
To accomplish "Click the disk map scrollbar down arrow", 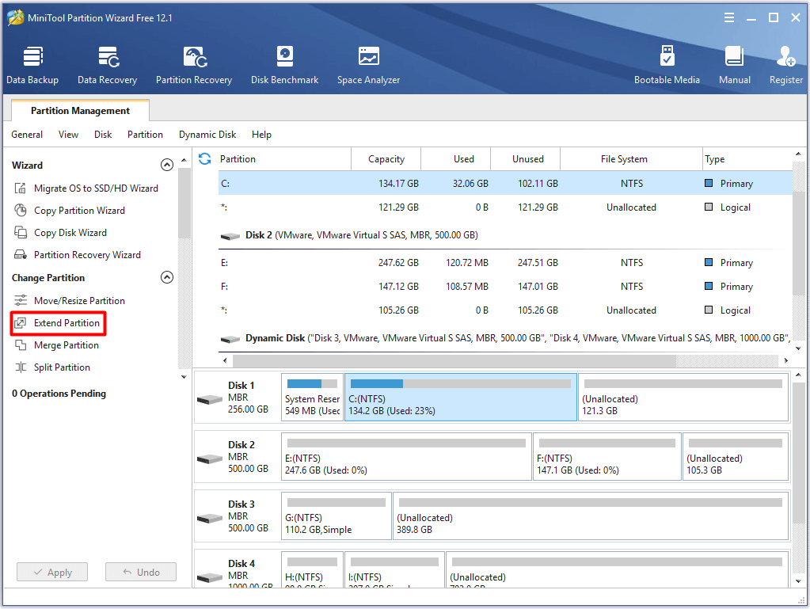I will coord(798,581).
